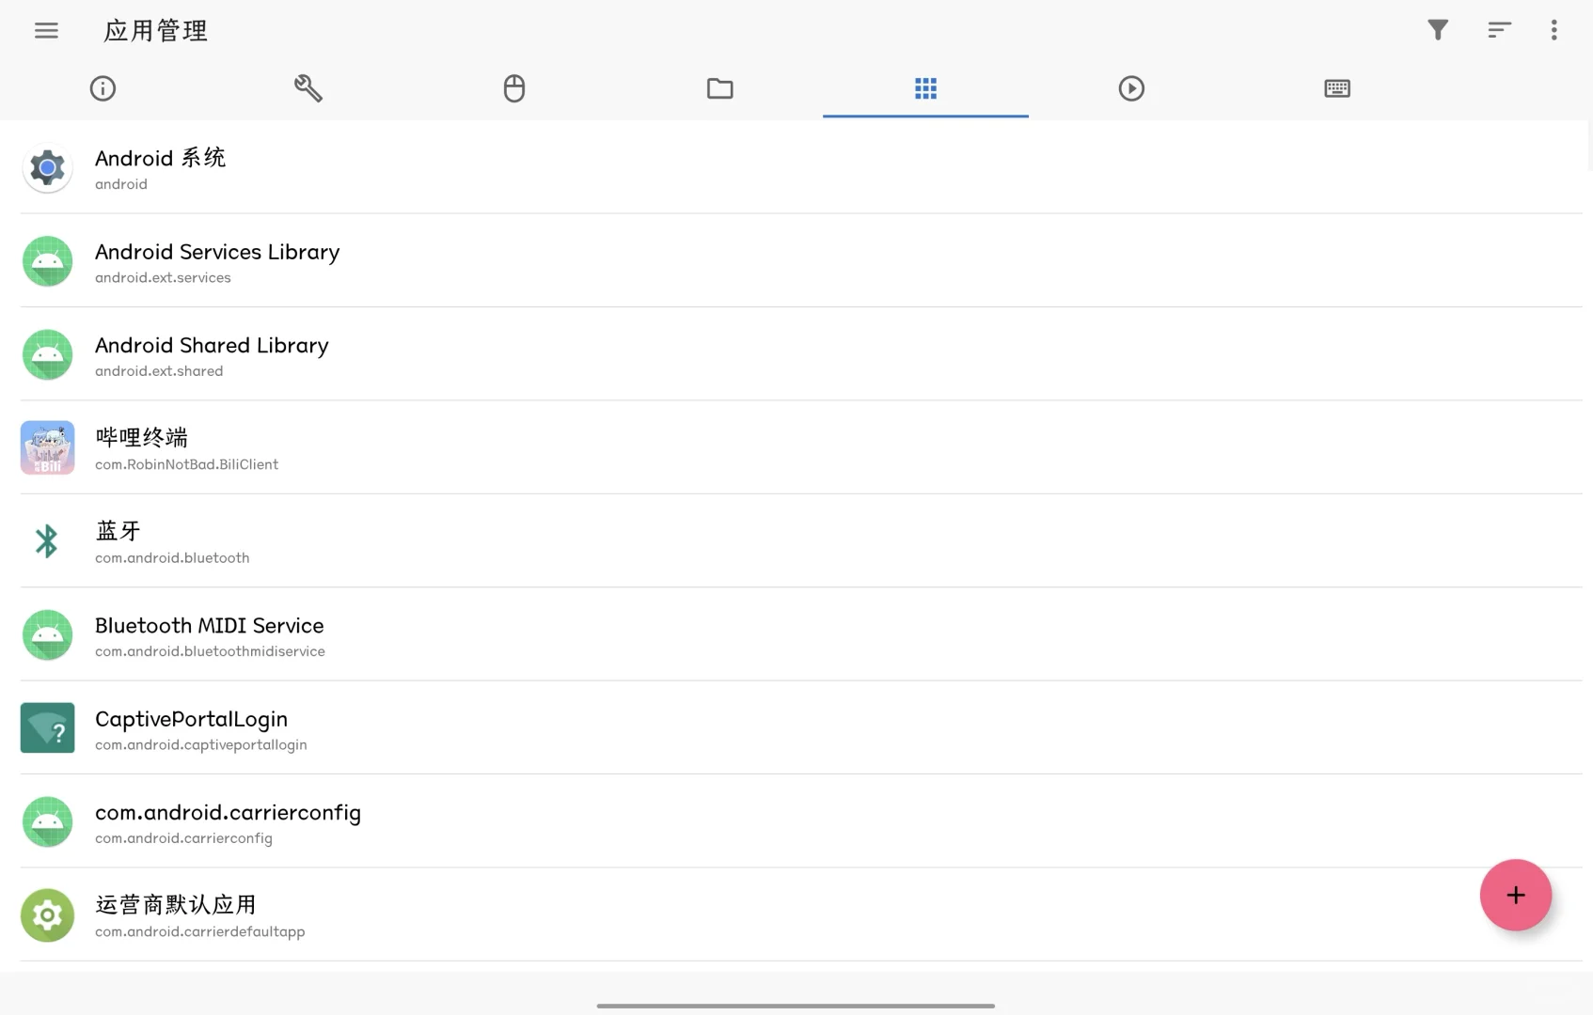Click the package name com.android.captiveportallogin
The height and width of the screenshot is (1015, 1593).
click(x=200, y=745)
